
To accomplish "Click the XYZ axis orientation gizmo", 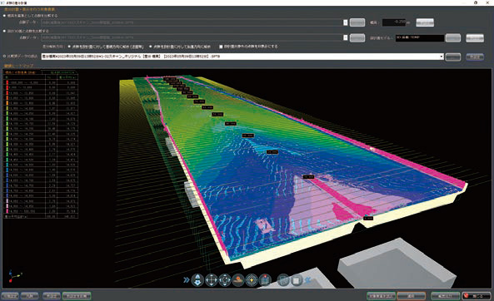I will point(14,276).
